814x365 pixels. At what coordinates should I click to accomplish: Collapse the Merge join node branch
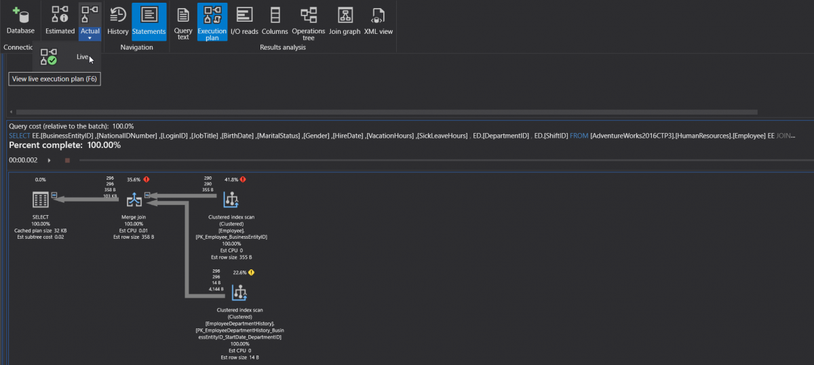click(147, 195)
